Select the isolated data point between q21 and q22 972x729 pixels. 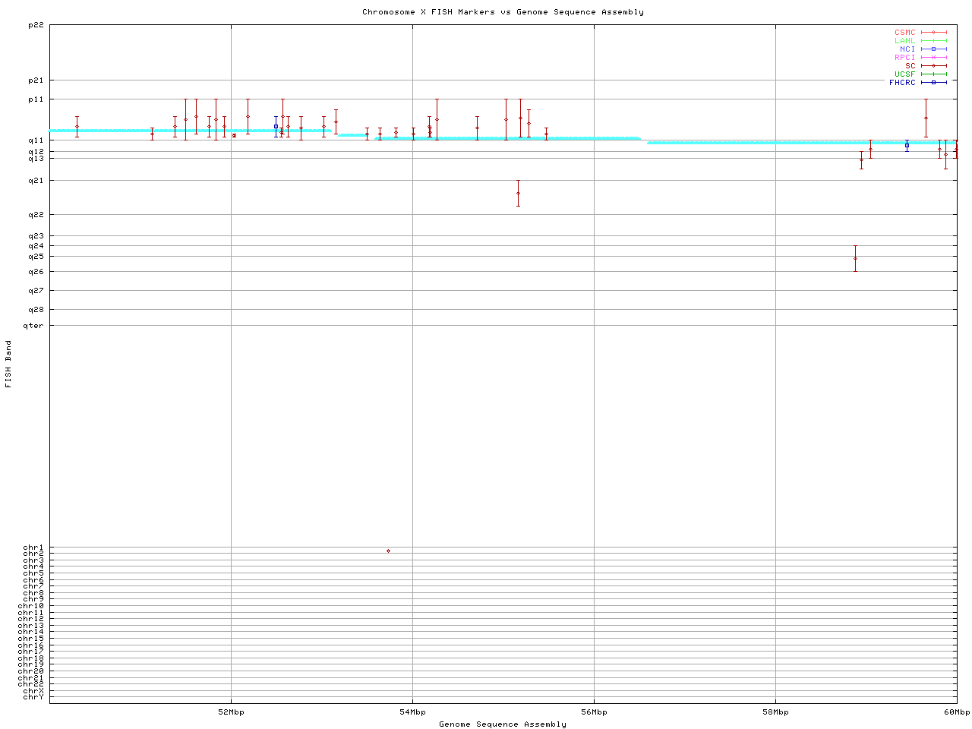coord(518,193)
